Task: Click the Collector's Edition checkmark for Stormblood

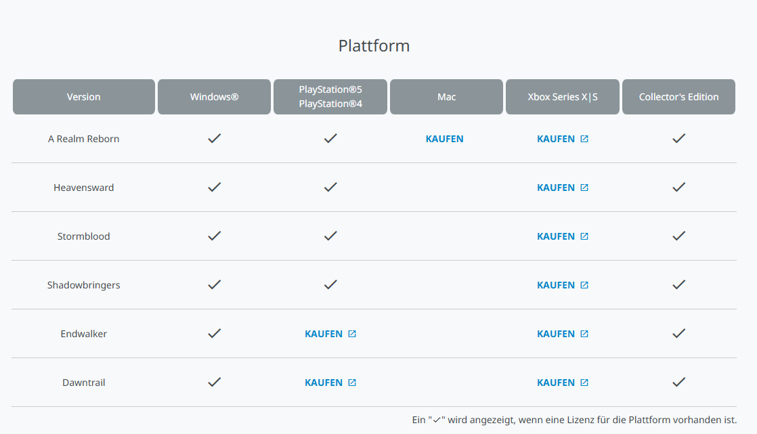Action: click(678, 236)
